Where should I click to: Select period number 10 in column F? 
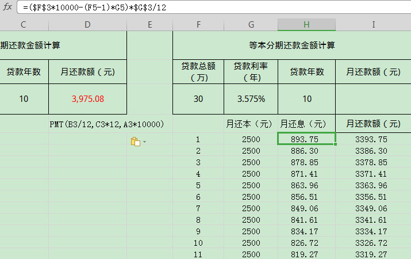[198, 243]
